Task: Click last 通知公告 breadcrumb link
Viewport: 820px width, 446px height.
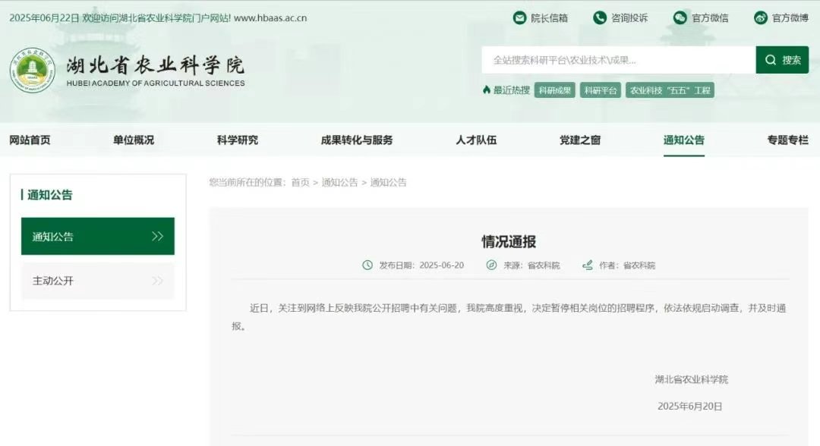Action: pos(388,182)
